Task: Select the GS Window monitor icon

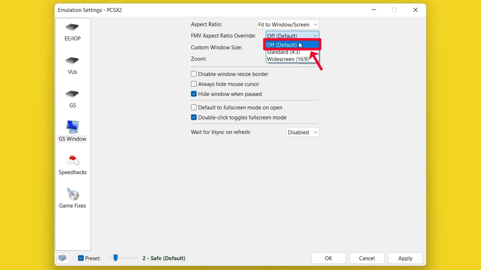Action: (72, 127)
